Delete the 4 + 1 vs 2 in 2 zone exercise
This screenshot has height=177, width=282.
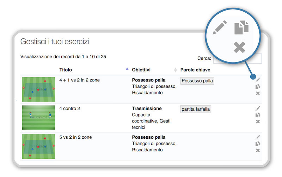258,93
